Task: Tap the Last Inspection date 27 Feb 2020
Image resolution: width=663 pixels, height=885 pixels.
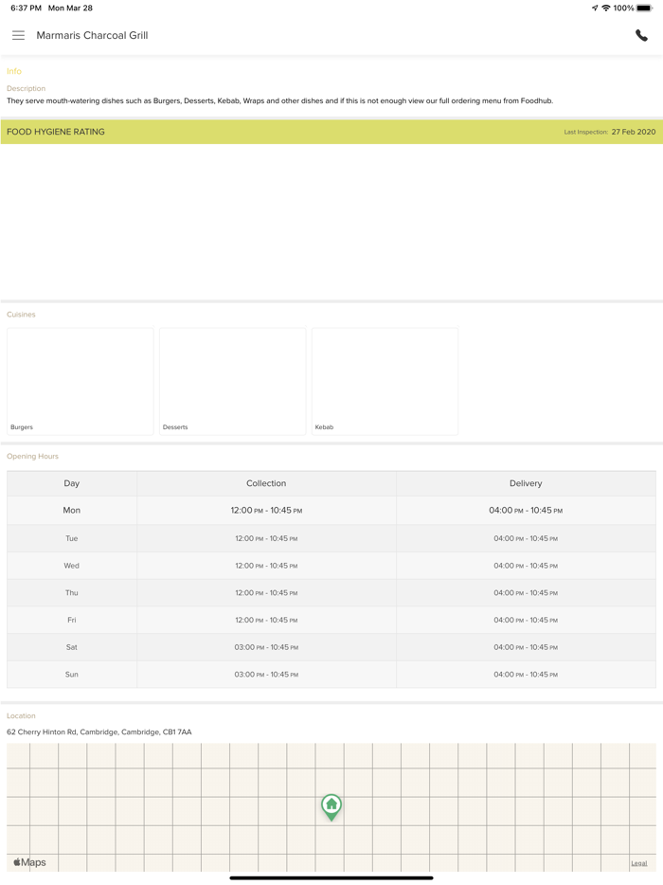Action: 633,132
